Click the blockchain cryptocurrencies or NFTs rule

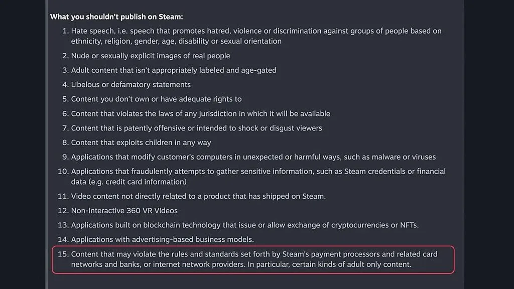[x=244, y=225]
